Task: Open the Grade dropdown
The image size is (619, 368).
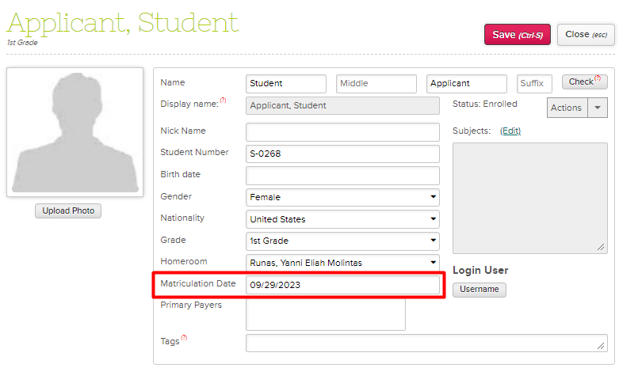Action: tap(342, 241)
